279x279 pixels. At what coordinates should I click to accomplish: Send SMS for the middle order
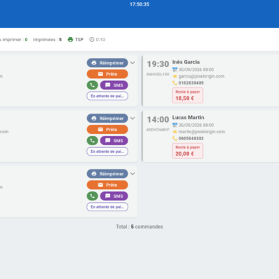(x=114, y=140)
